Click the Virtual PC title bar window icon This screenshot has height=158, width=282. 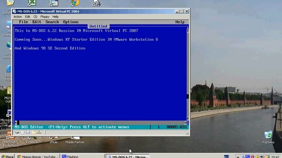click(15, 11)
